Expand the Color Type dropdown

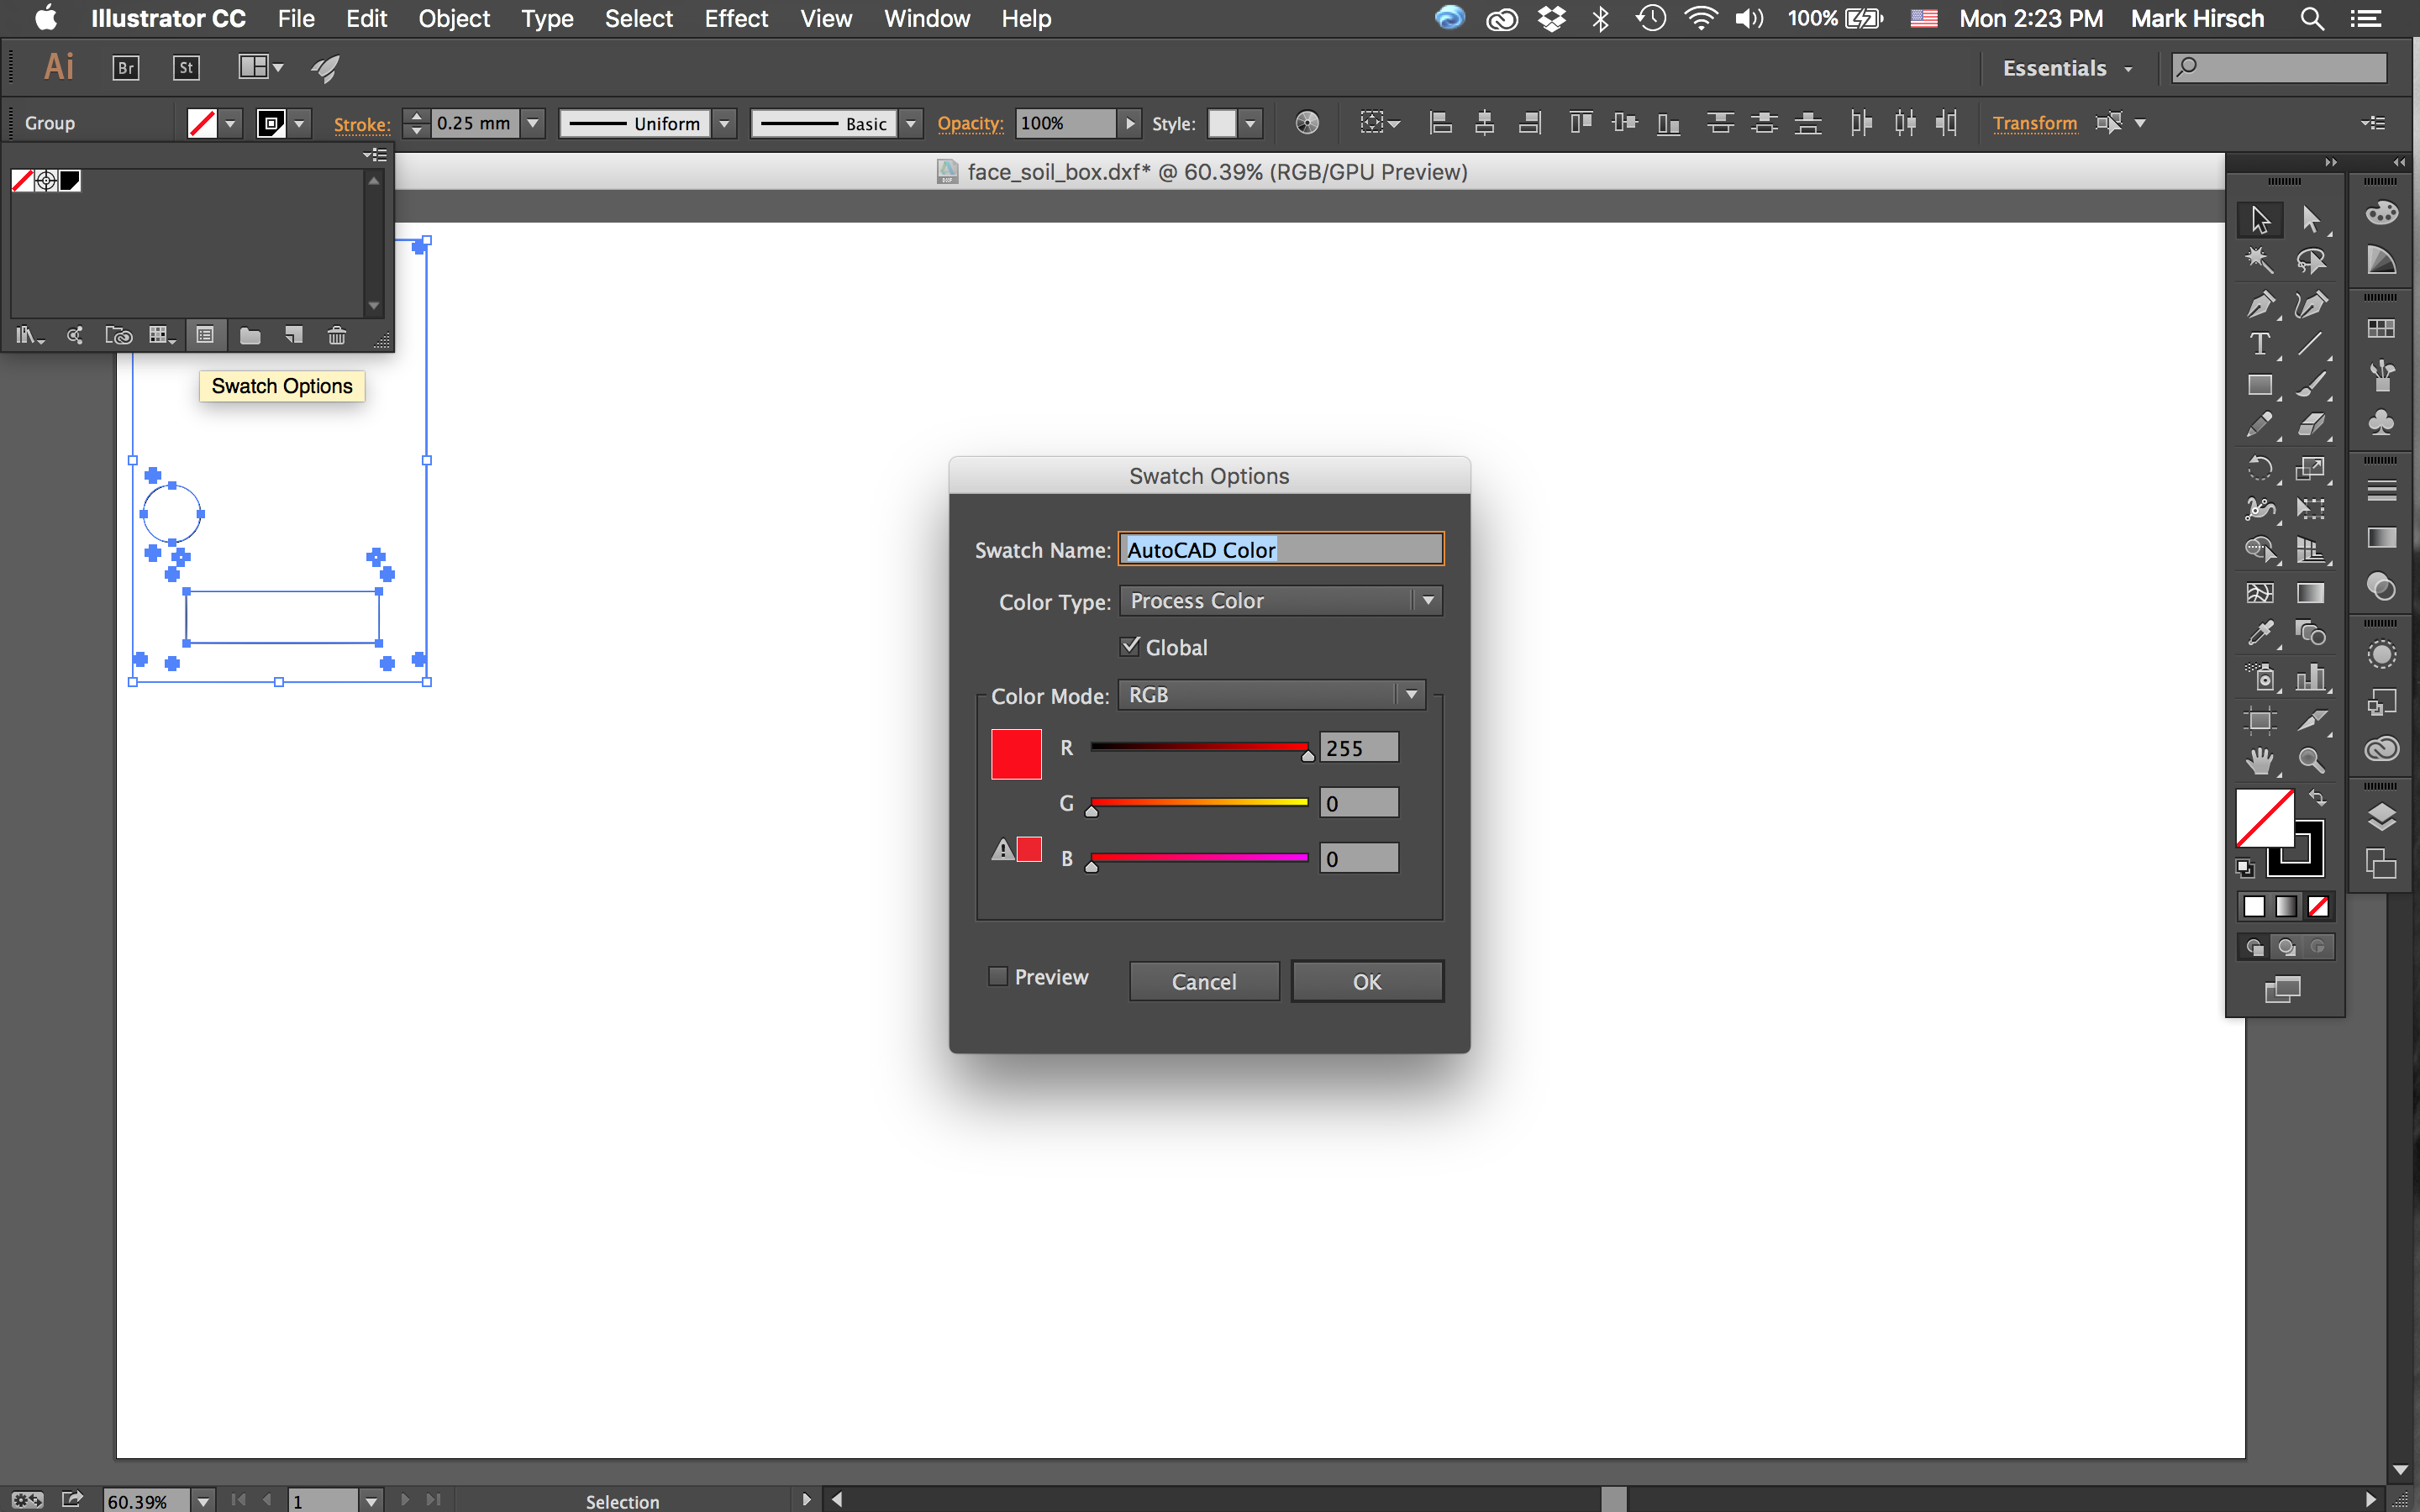pyautogui.click(x=1428, y=601)
